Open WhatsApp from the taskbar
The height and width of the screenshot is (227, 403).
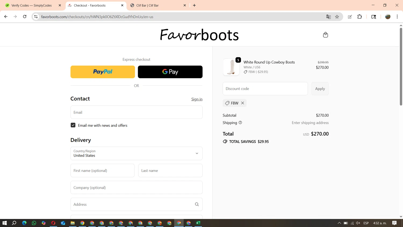(x=34, y=223)
